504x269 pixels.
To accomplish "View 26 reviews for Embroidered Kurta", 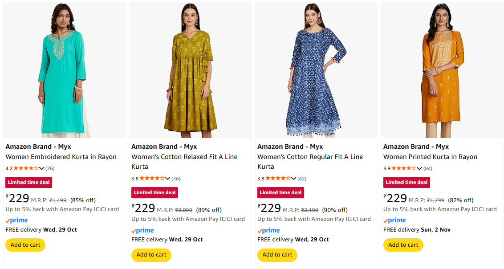I will 50,168.
